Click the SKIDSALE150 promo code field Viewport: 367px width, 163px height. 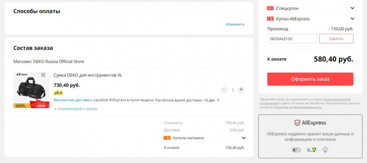(292, 38)
